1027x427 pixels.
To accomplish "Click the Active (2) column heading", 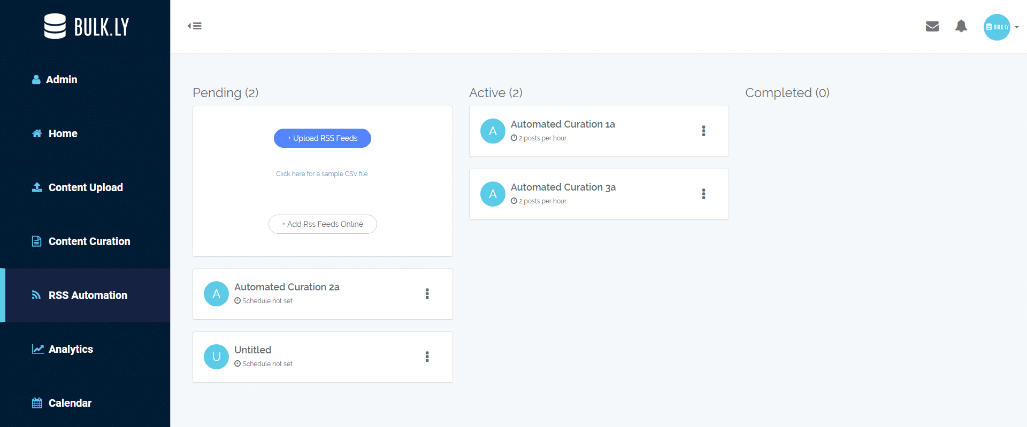I will pyautogui.click(x=496, y=93).
